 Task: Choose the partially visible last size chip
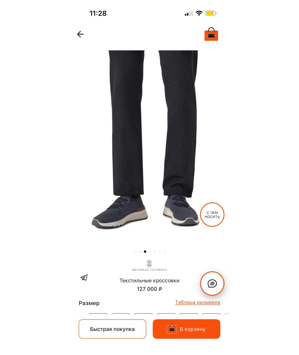[x=227, y=315]
